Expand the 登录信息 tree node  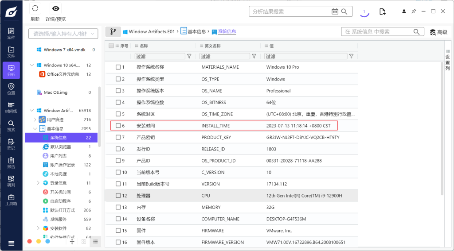(39, 183)
